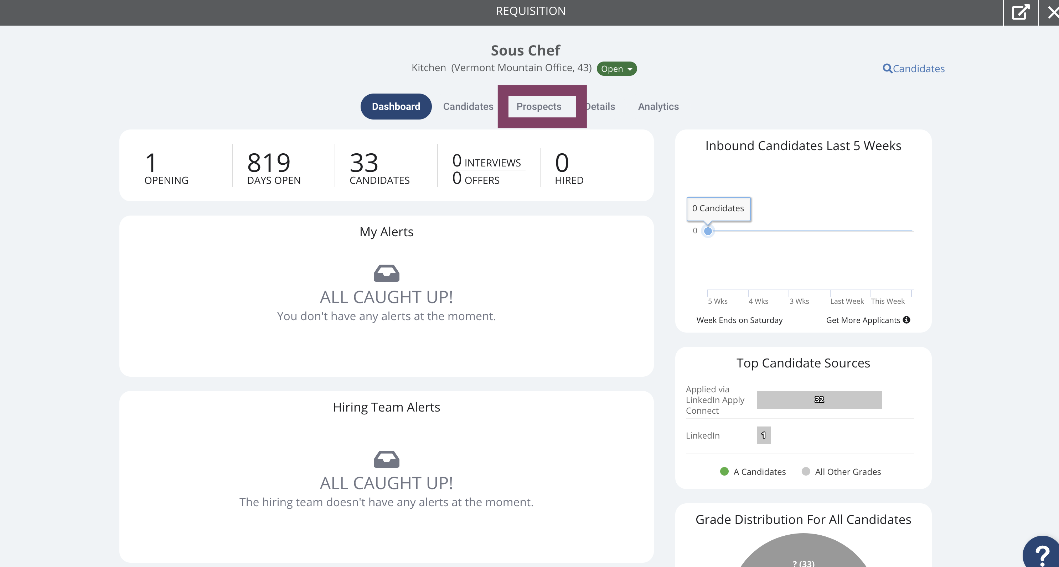Click the 0 INTERVIEWS stat

pos(486,161)
